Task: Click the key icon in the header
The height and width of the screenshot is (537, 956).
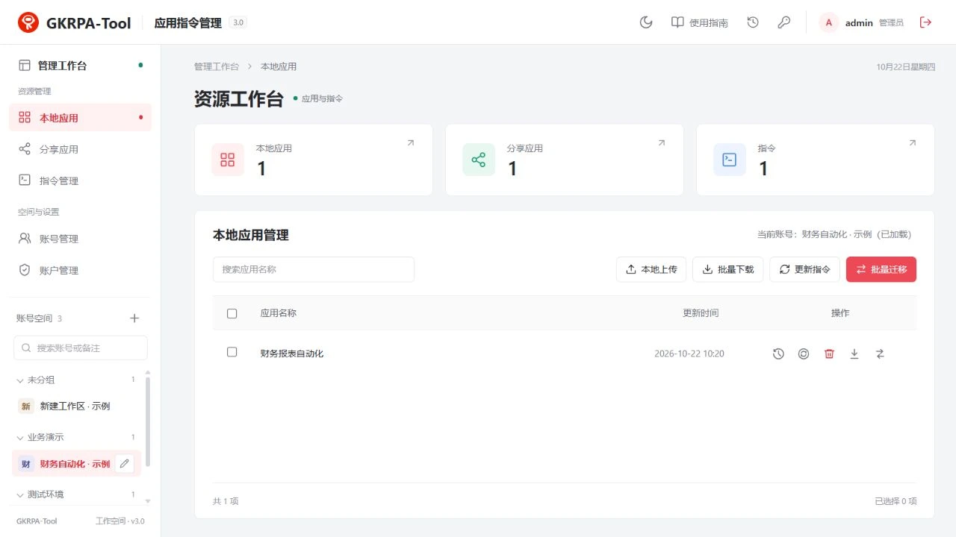Action: coord(783,22)
